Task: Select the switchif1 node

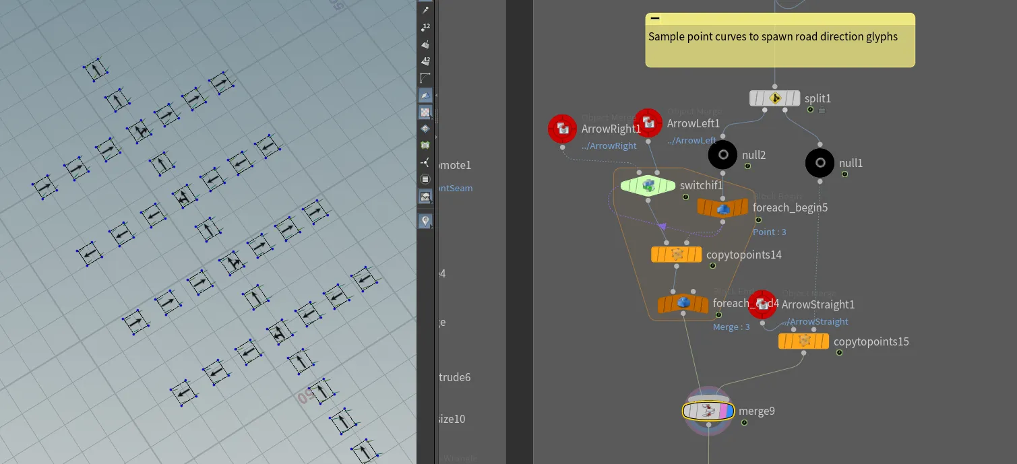Action: tap(648, 185)
